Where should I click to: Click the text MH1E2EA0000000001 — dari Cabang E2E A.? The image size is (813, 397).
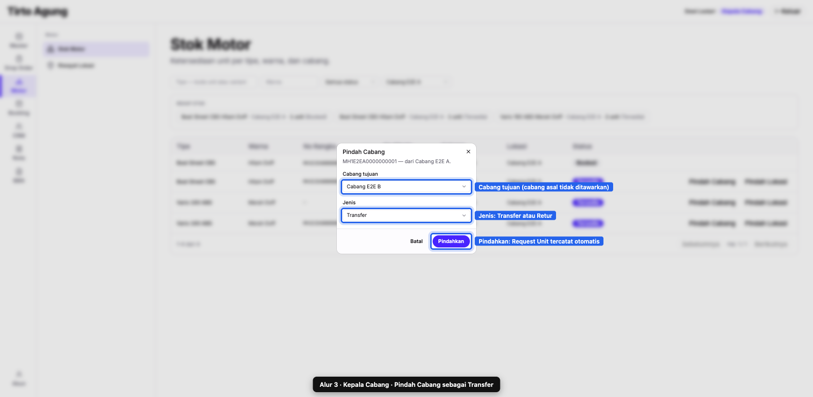[396, 161]
